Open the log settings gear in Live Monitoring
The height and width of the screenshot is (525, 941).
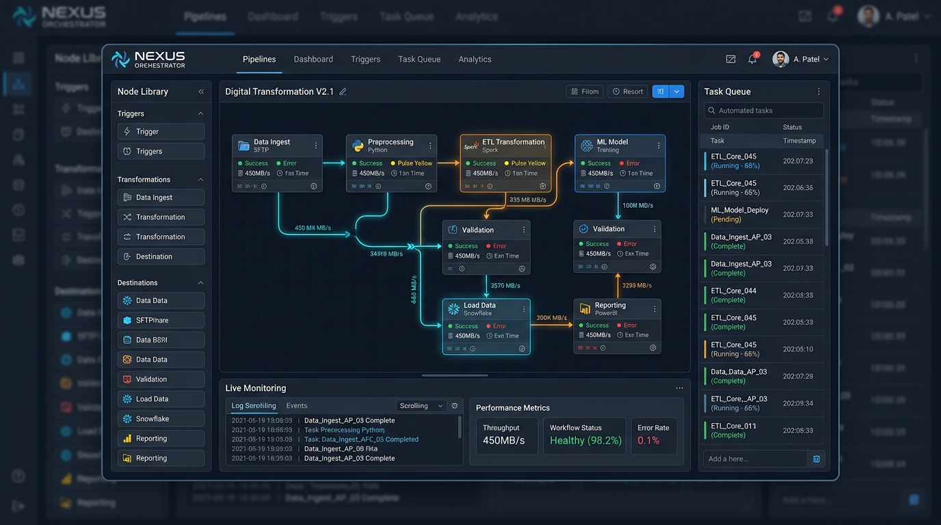455,406
